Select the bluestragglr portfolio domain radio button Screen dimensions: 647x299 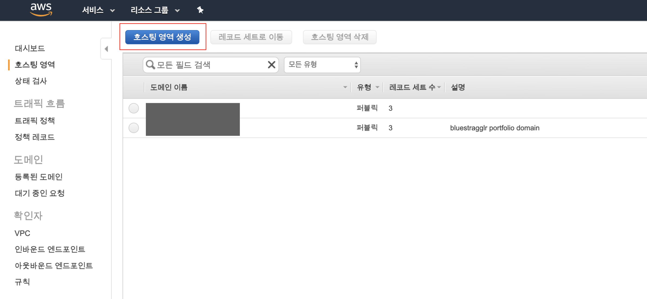(133, 128)
